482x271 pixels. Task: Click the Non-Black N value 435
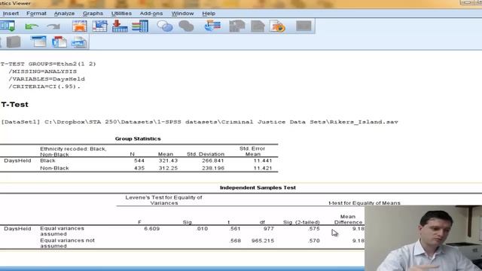click(139, 169)
